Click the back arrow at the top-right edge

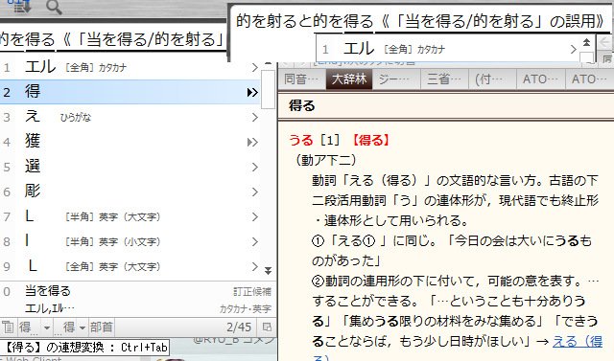click(x=604, y=42)
